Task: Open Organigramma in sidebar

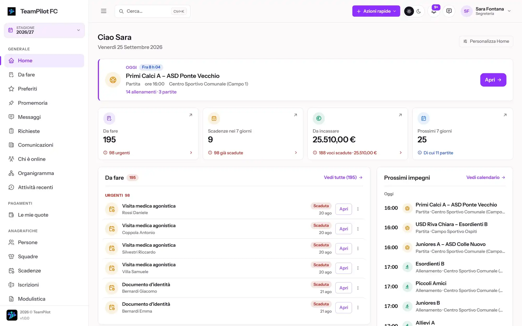Action: click(x=44, y=173)
